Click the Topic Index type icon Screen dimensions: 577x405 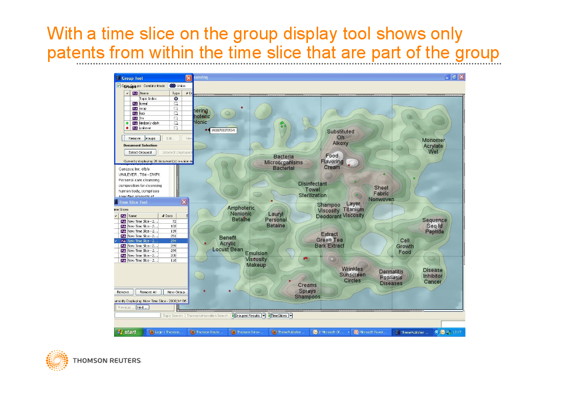click(176, 98)
